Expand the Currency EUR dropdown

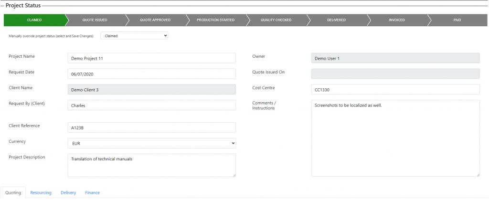click(152, 143)
